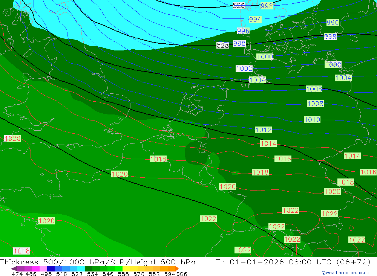This screenshot has width=377, height=276.
Task: Click the cyan legend swatch above 522
Action: pos(81,268)
